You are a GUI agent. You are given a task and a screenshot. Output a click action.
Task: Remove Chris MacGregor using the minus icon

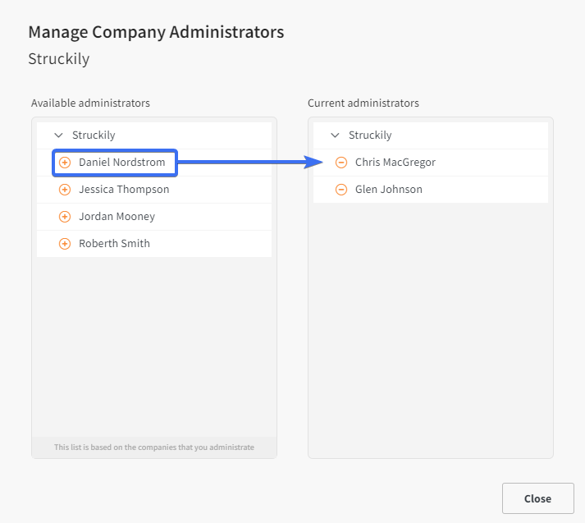[341, 163]
